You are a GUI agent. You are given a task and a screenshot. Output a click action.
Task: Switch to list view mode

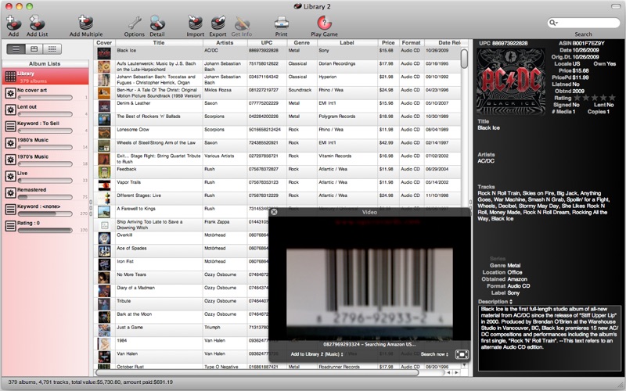pyautogui.click(x=16, y=49)
